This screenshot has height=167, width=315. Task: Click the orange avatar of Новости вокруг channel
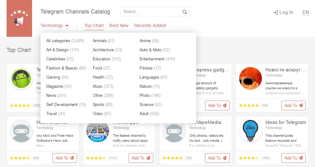pyautogui.click(x=251, y=79)
